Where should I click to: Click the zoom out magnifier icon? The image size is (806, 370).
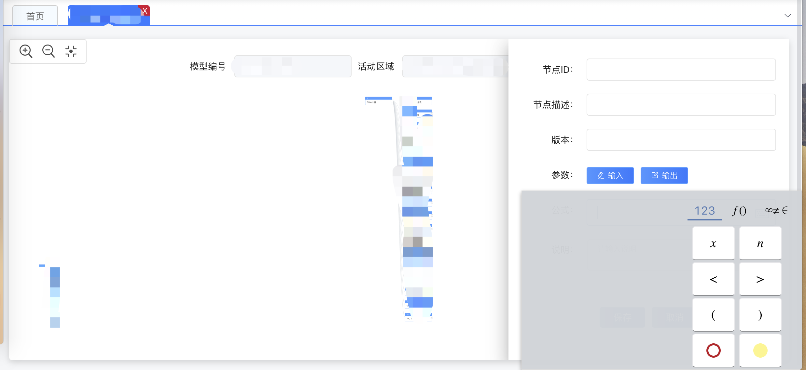coord(49,51)
